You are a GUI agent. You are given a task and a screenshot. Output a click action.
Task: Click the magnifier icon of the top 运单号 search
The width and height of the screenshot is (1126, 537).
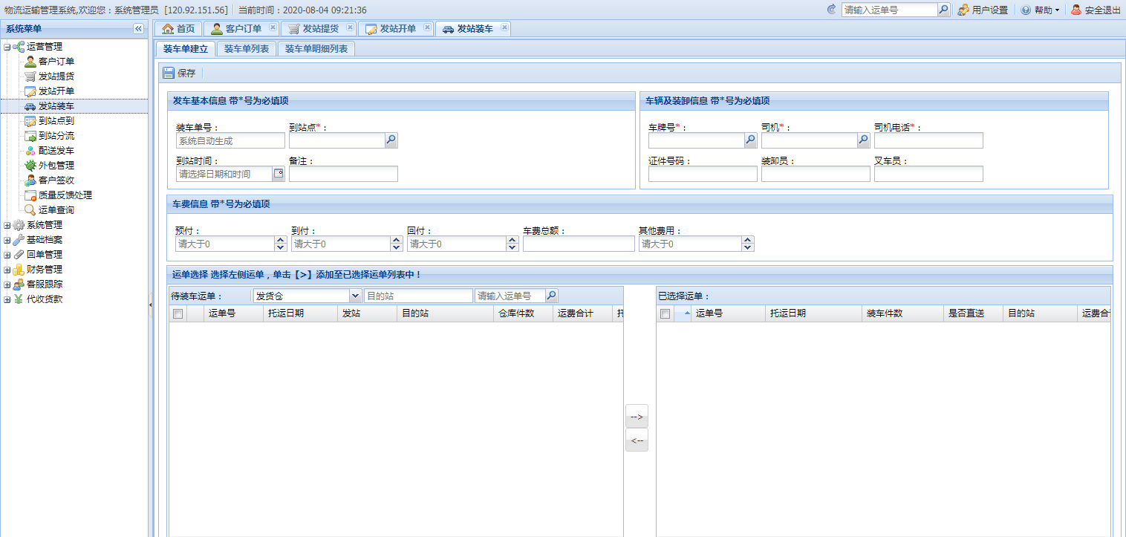[943, 10]
